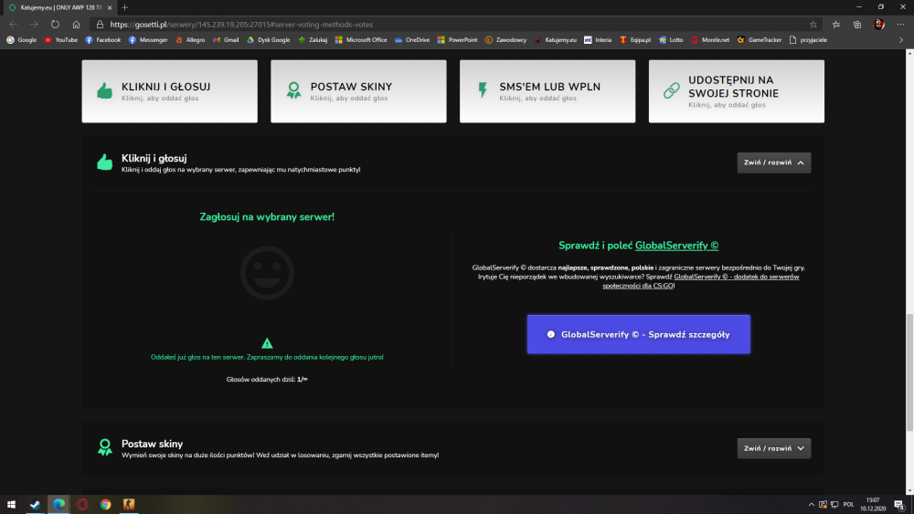
Task: Open the Counter-Strike taskbar icon
Action: 129,505
